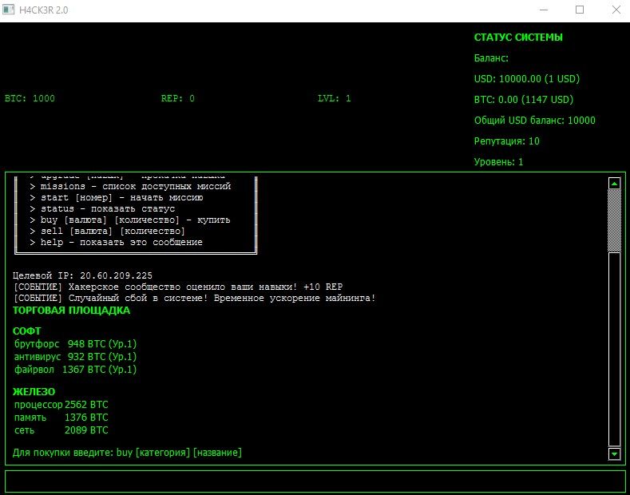The width and height of the screenshot is (630, 495).
Task: Click the 'USD: 10000.00 (1 USD)' line
Action: point(527,79)
